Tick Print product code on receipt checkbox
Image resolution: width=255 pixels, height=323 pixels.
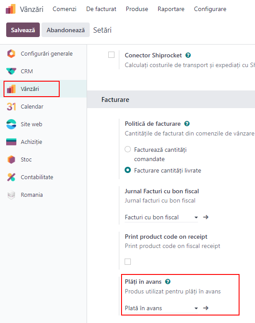[x=128, y=262]
